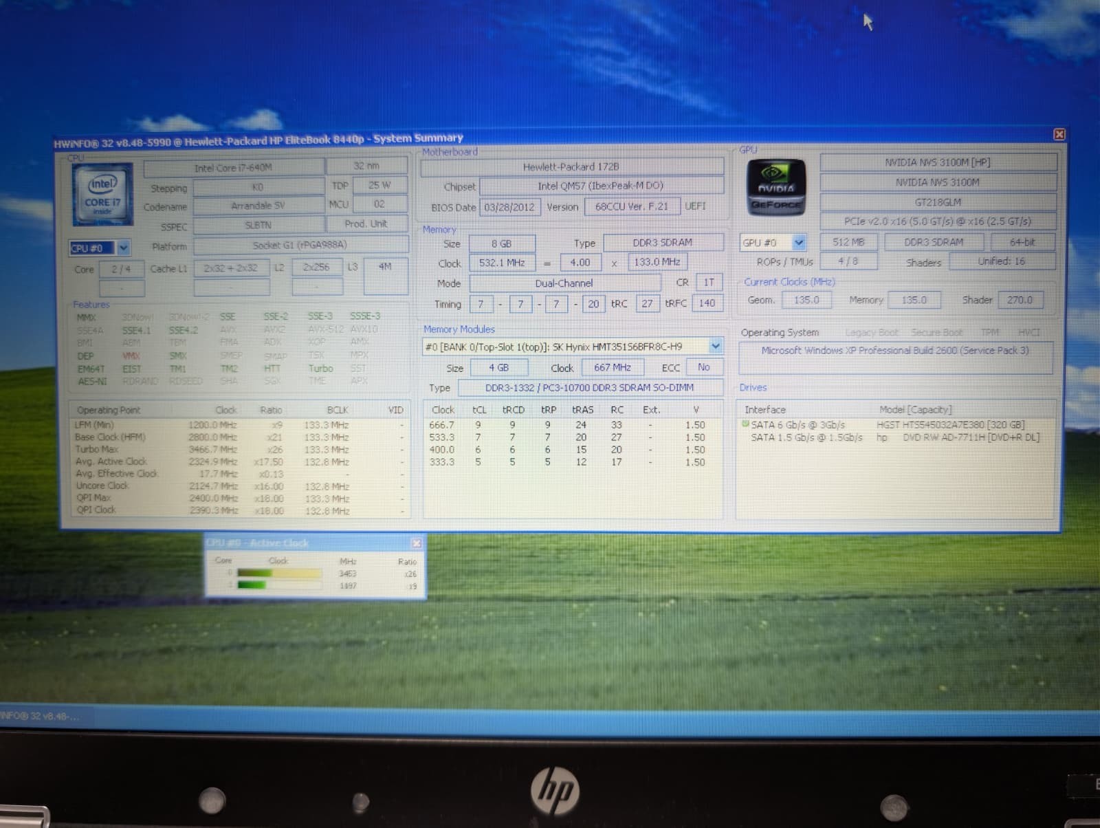Screen dimensions: 1100x828
Task: Click the Intel Core i7-640M name field
Action: (234, 168)
